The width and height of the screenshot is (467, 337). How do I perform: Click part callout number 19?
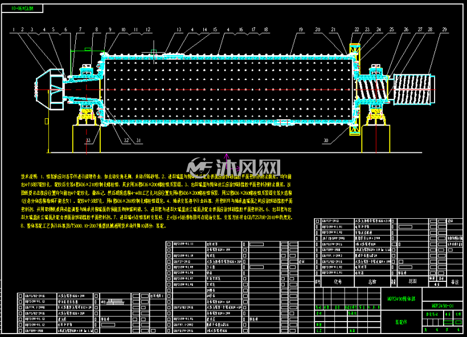pos(301,30)
